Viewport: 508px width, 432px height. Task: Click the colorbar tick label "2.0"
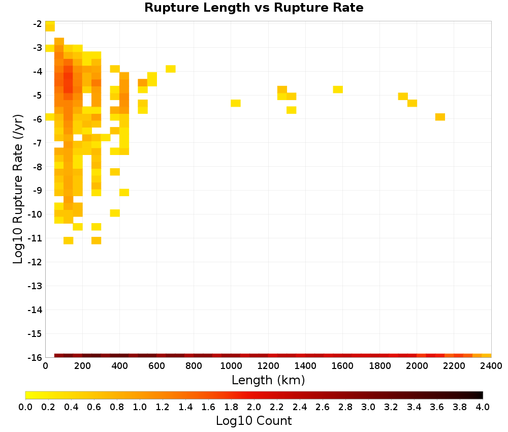(x=254, y=407)
